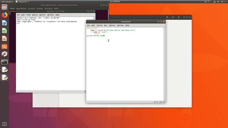Click the '[GCC 7.2.0] on linux' line

(26, 20)
